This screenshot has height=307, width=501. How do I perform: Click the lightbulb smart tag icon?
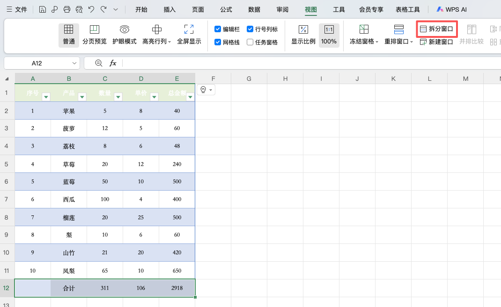pyautogui.click(x=203, y=90)
